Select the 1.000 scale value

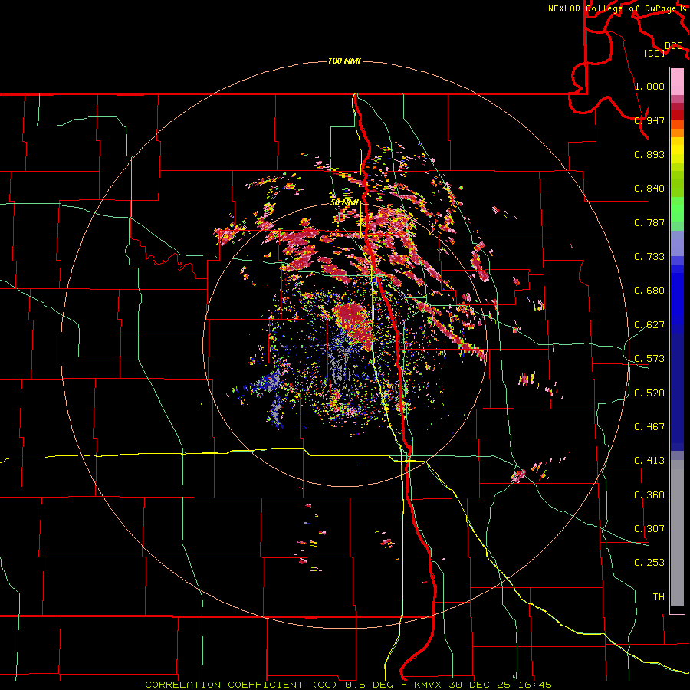click(649, 86)
